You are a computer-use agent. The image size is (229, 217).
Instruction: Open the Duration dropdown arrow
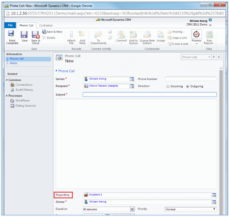(132, 209)
